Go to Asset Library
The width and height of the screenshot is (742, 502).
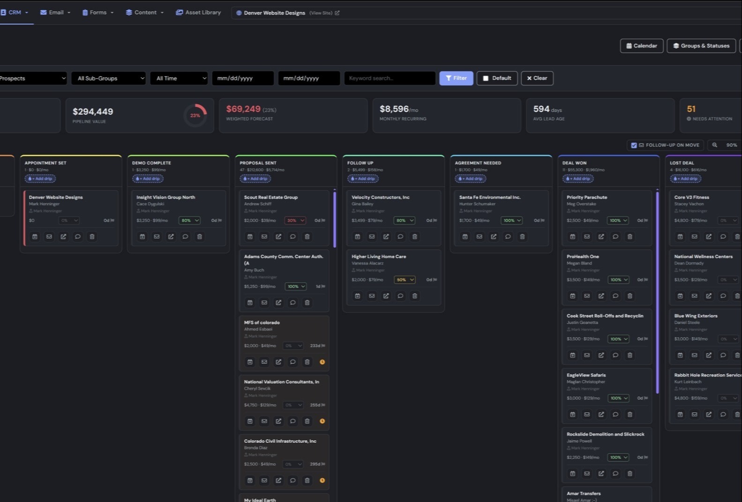(198, 13)
